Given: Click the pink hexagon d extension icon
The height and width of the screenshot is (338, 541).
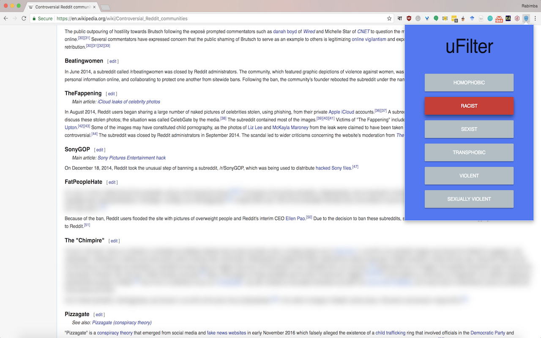Looking at the screenshot, I should (x=517, y=19).
